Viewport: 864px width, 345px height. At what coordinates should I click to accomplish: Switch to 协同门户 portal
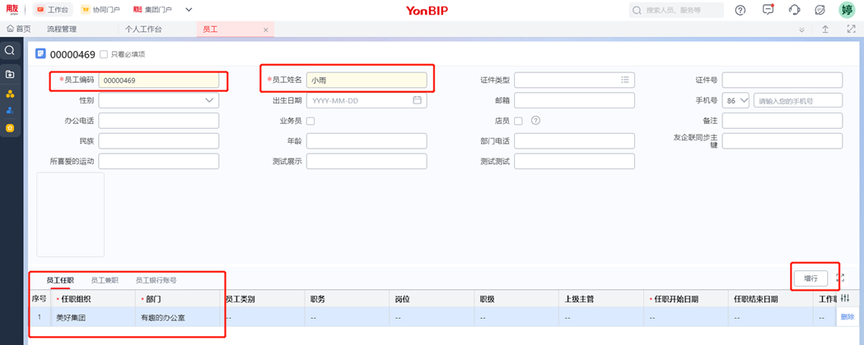(x=100, y=10)
